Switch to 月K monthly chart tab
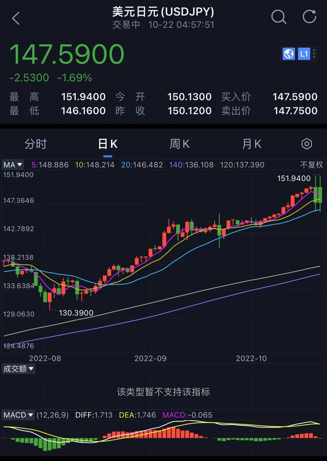 point(252,144)
